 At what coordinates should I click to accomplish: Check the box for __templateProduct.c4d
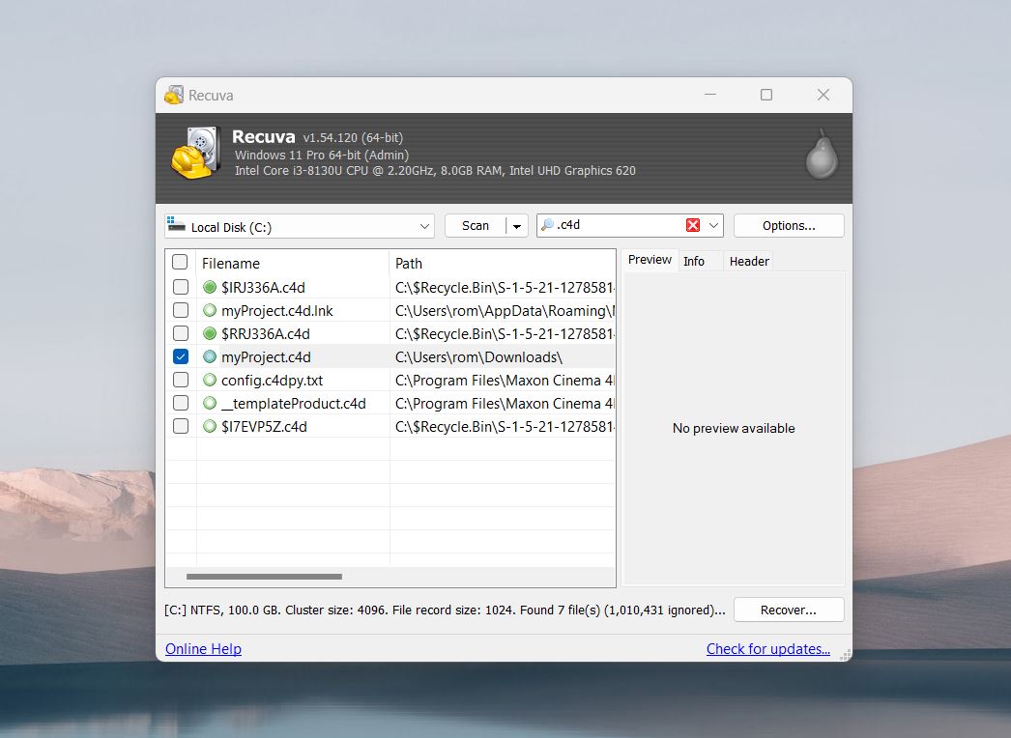[181, 403]
